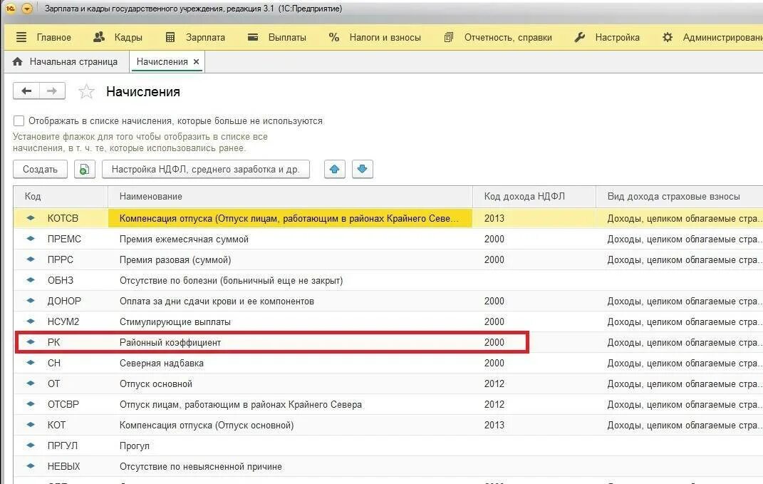Image resolution: width=763 pixels, height=484 pixels.
Task: Select Стимулирующие выплаты entry
Action: (x=175, y=322)
